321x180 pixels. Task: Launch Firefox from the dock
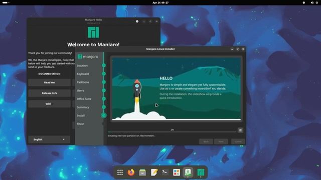coord(131,172)
